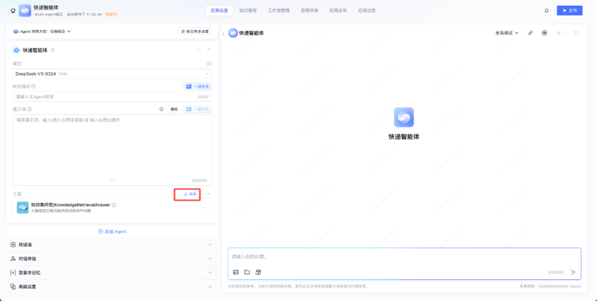
Task: Attach a file with the folder icon
Action: pos(247,272)
